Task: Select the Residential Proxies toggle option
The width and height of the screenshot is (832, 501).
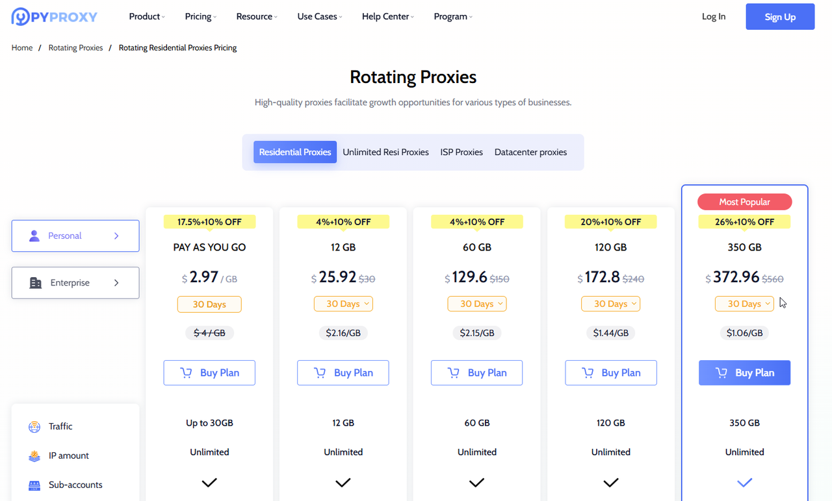Action: tap(295, 151)
